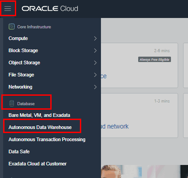Image resolution: width=188 pixels, height=178 pixels.
Task: Click the Database section heading text
Action: pyautogui.click(x=26, y=104)
